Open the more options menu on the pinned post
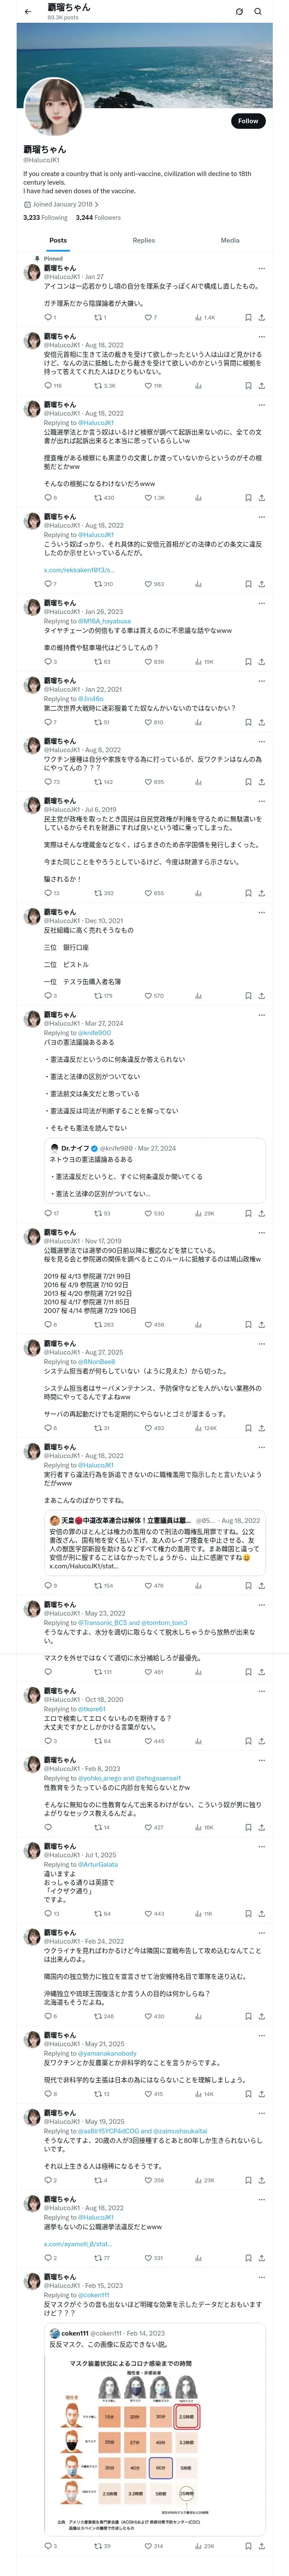 262,268
